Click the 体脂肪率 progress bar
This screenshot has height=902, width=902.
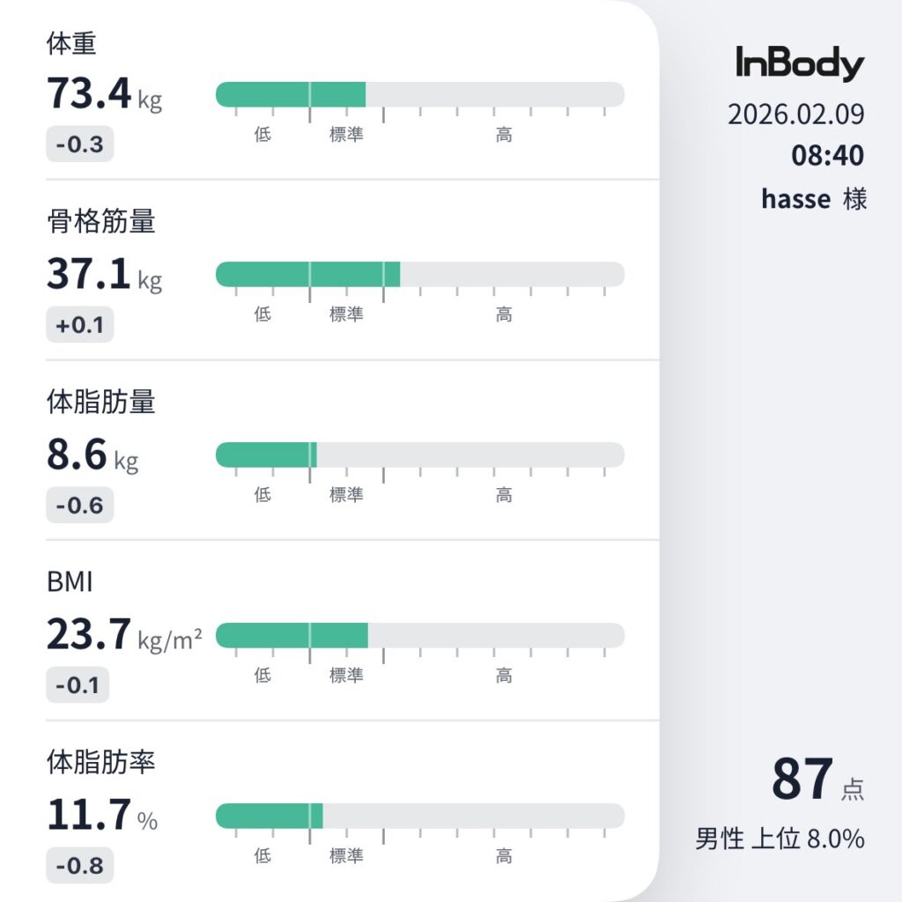point(419,816)
